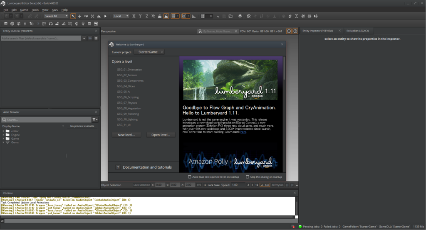Enable Auto-load last opened level on startup
The width and height of the screenshot is (426, 230).
190,177
